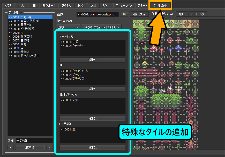Viewport: 225px width, 157px height.
Task: Select the クライミング tab
Action: click(198, 14)
